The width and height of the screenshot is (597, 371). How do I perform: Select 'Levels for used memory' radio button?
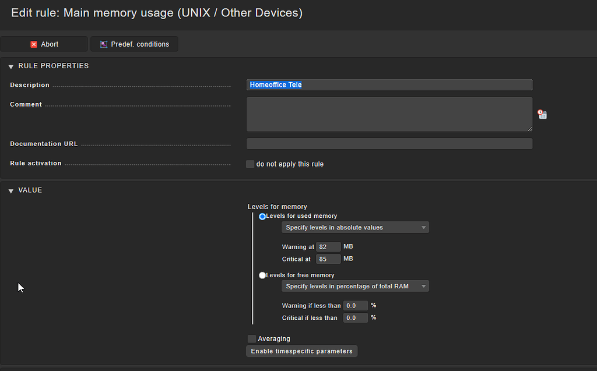point(262,217)
